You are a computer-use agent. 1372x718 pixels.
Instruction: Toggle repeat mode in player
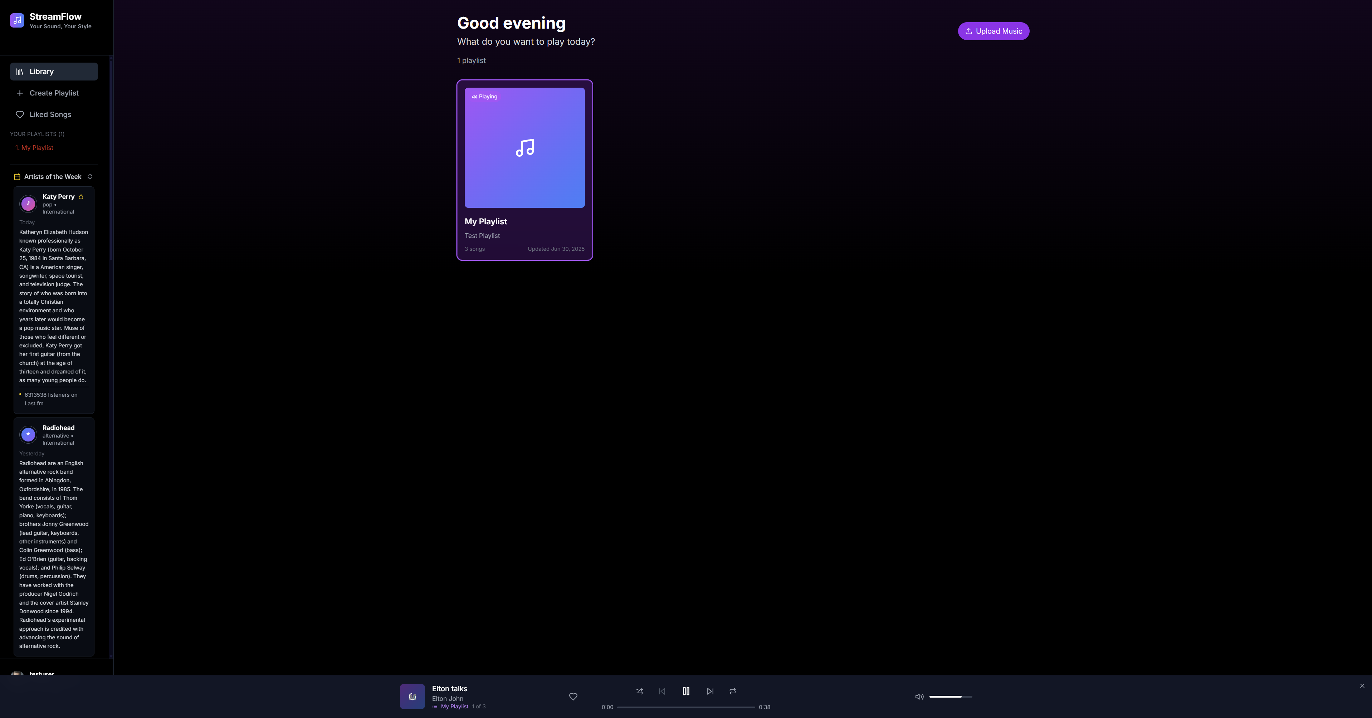coord(732,691)
